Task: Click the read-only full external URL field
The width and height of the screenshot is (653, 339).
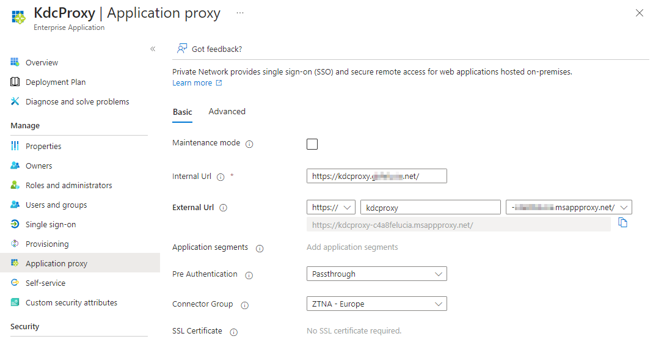Action: coord(459,225)
